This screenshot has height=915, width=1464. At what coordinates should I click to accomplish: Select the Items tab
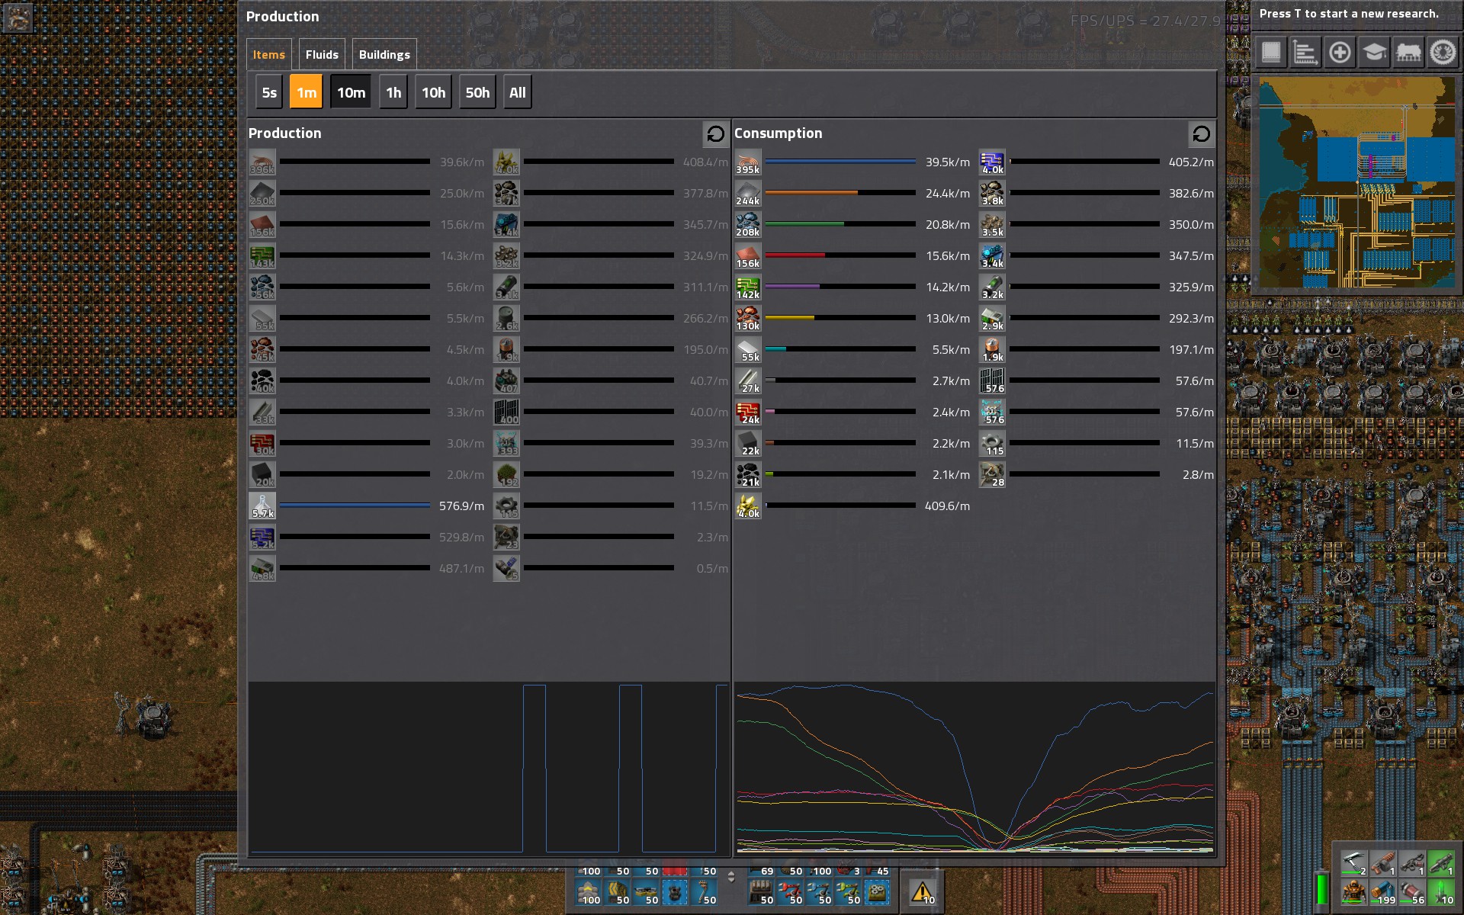coord(268,54)
